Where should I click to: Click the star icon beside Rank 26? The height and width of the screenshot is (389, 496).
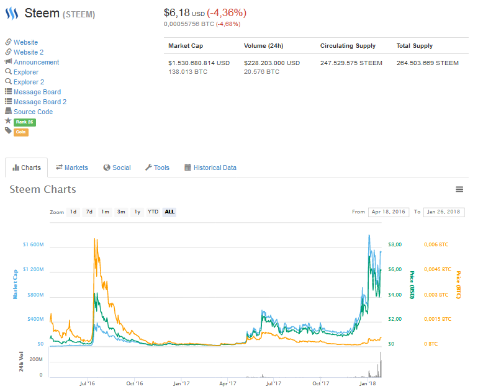click(x=8, y=121)
